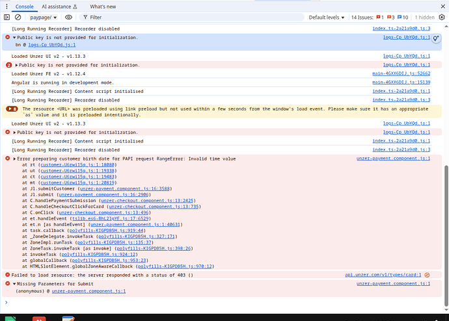Screen dimensions: 449x321
Task: Open unzer-payment.component.js:1:40631 link
Action: (x=135, y=225)
